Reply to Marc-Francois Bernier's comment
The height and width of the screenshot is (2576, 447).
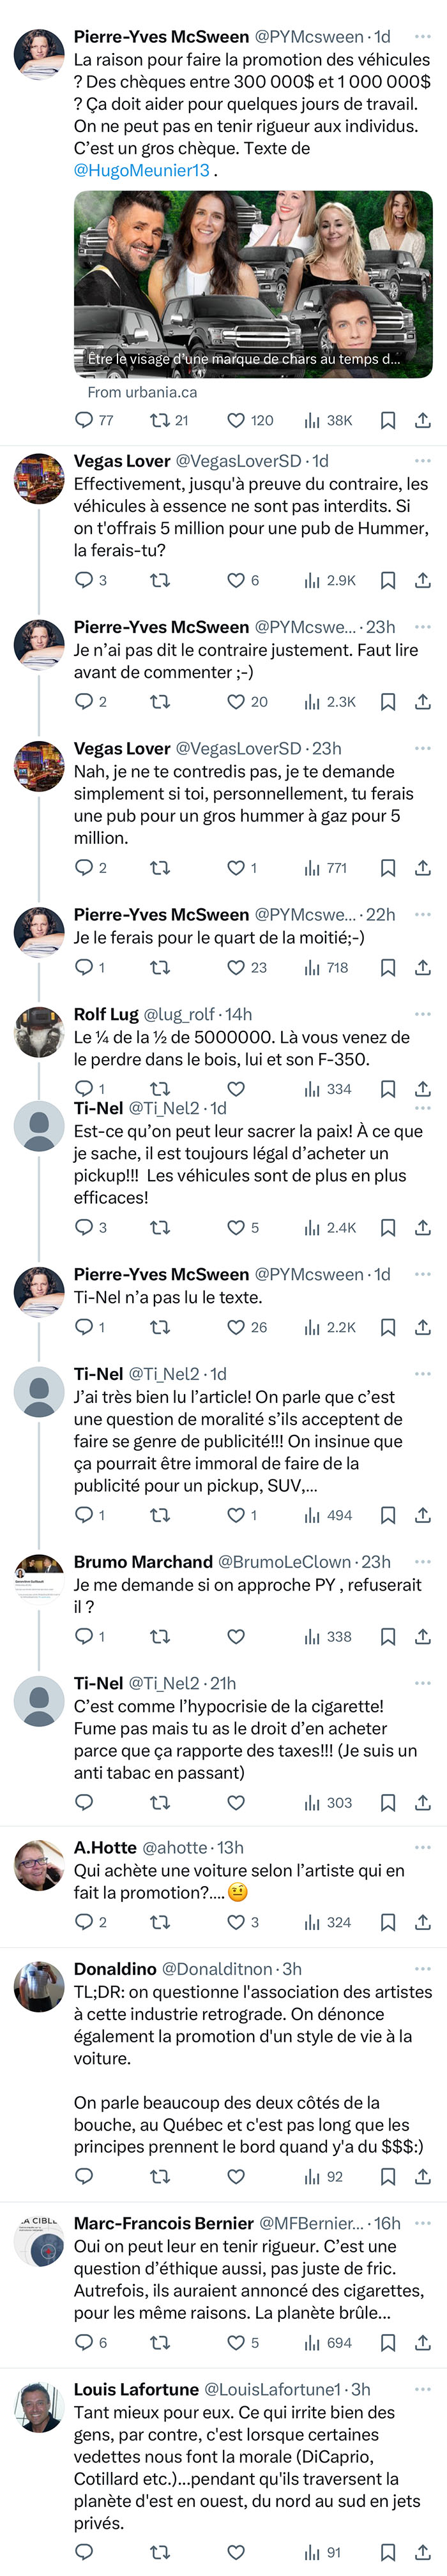[x=90, y=2342]
